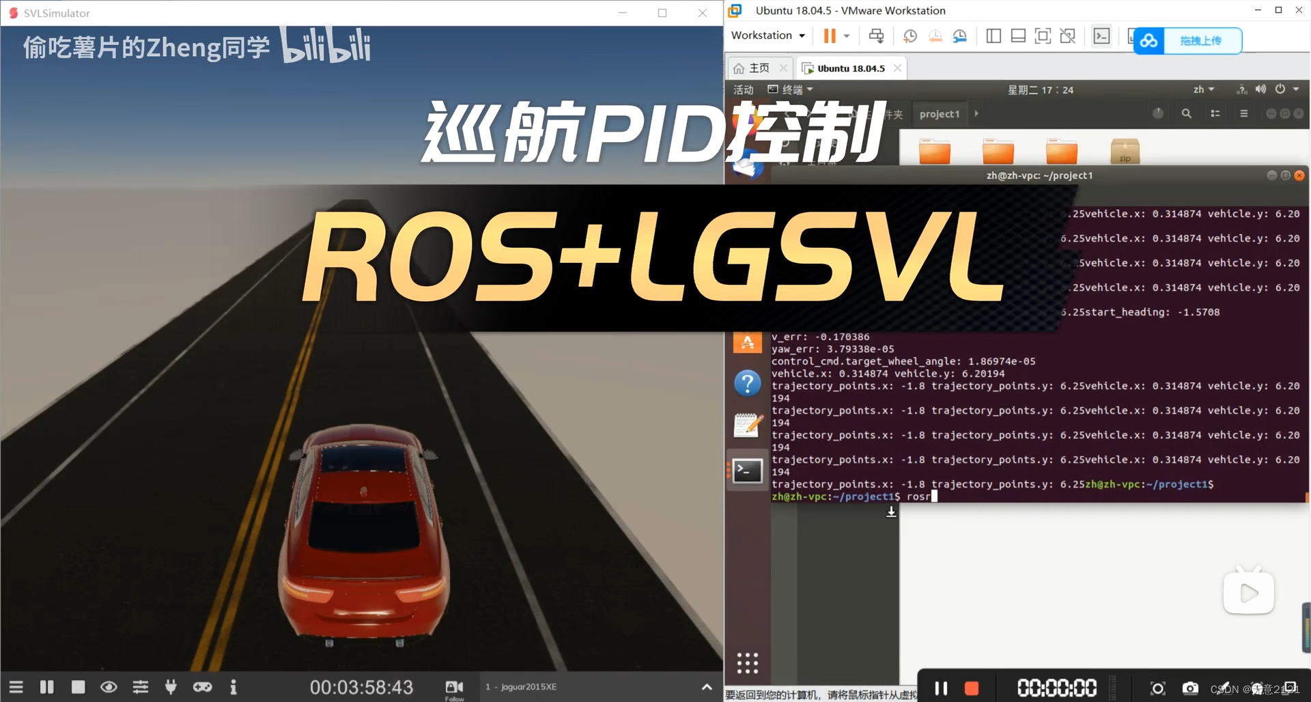Screen dimensions: 1311x702
Task: Click the bilibili play overlay button
Action: click(x=1248, y=591)
